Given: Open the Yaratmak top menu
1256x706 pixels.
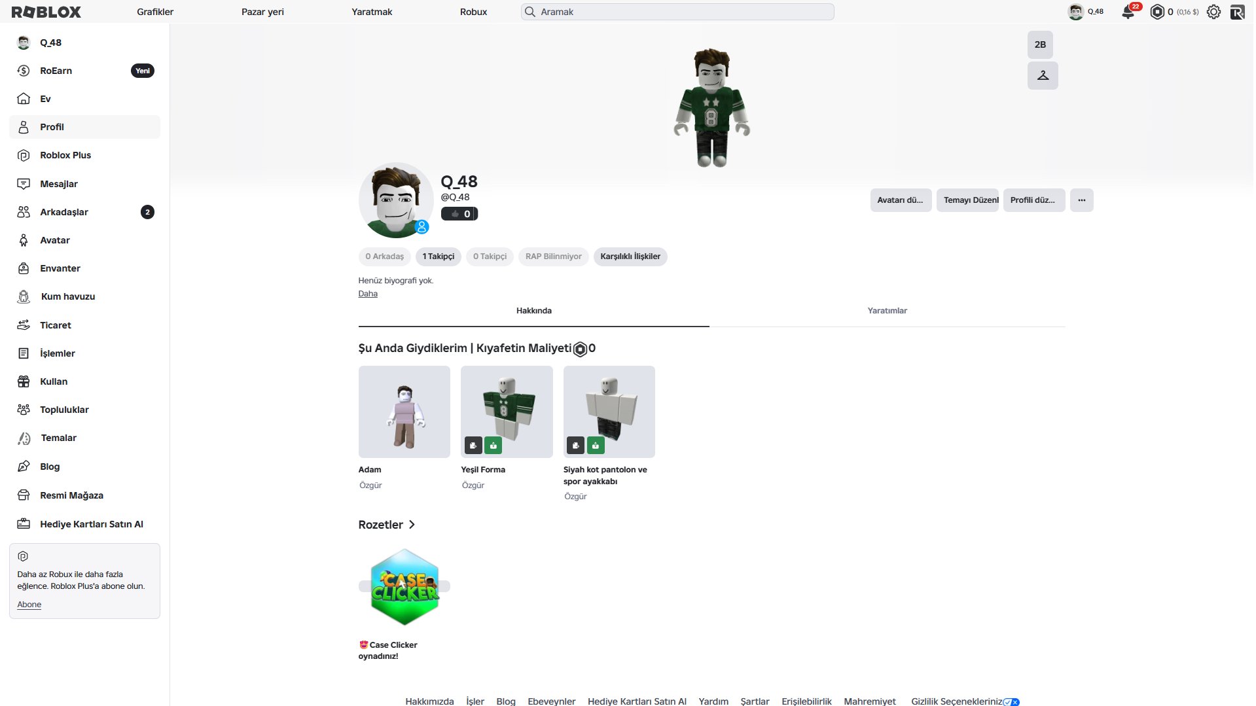Looking at the screenshot, I should click(372, 12).
